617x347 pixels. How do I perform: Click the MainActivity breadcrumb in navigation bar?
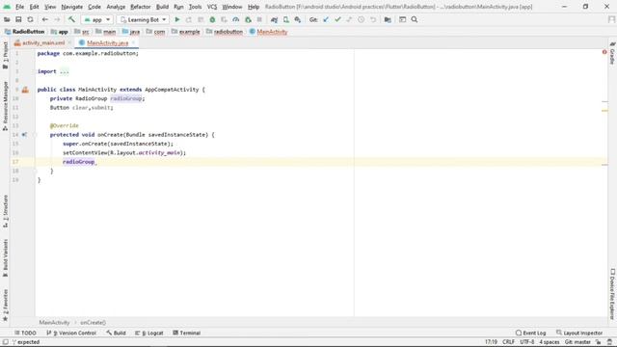268,32
